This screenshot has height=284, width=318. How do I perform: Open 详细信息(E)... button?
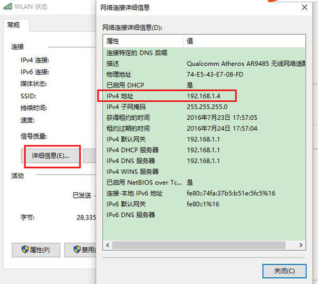click(x=50, y=156)
